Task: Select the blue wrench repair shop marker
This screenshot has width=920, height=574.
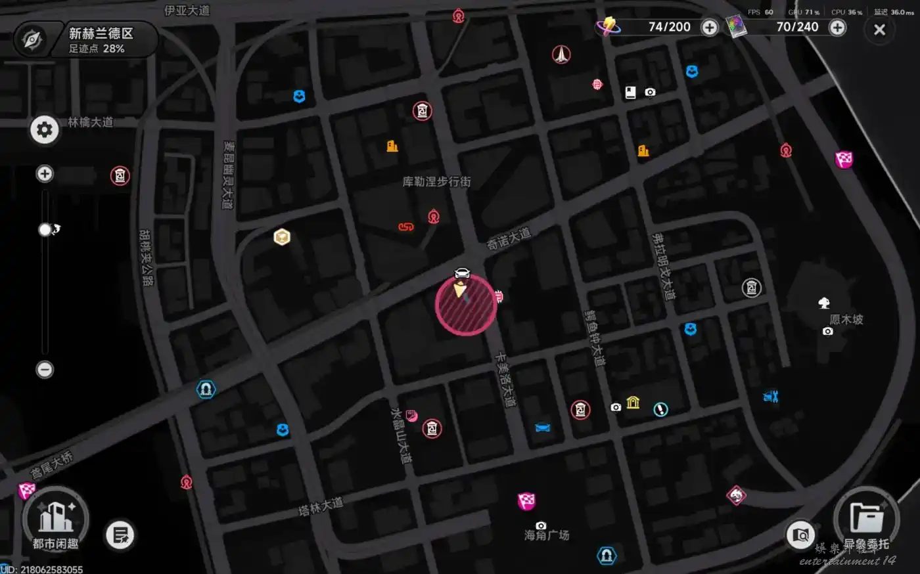Action: tap(771, 396)
